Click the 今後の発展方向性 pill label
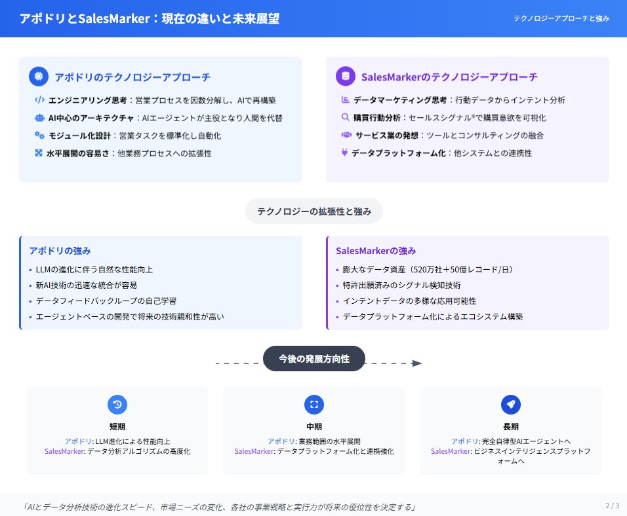 click(314, 359)
